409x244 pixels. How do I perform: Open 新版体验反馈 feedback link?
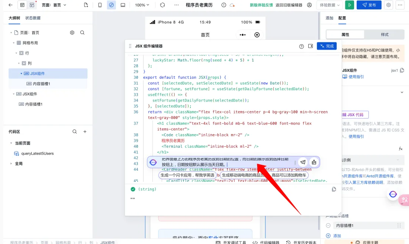coord(261,5)
